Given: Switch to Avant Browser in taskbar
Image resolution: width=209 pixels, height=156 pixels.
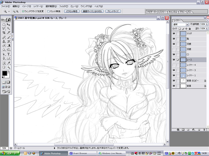Looking at the screenshot, I should (82, 153).
